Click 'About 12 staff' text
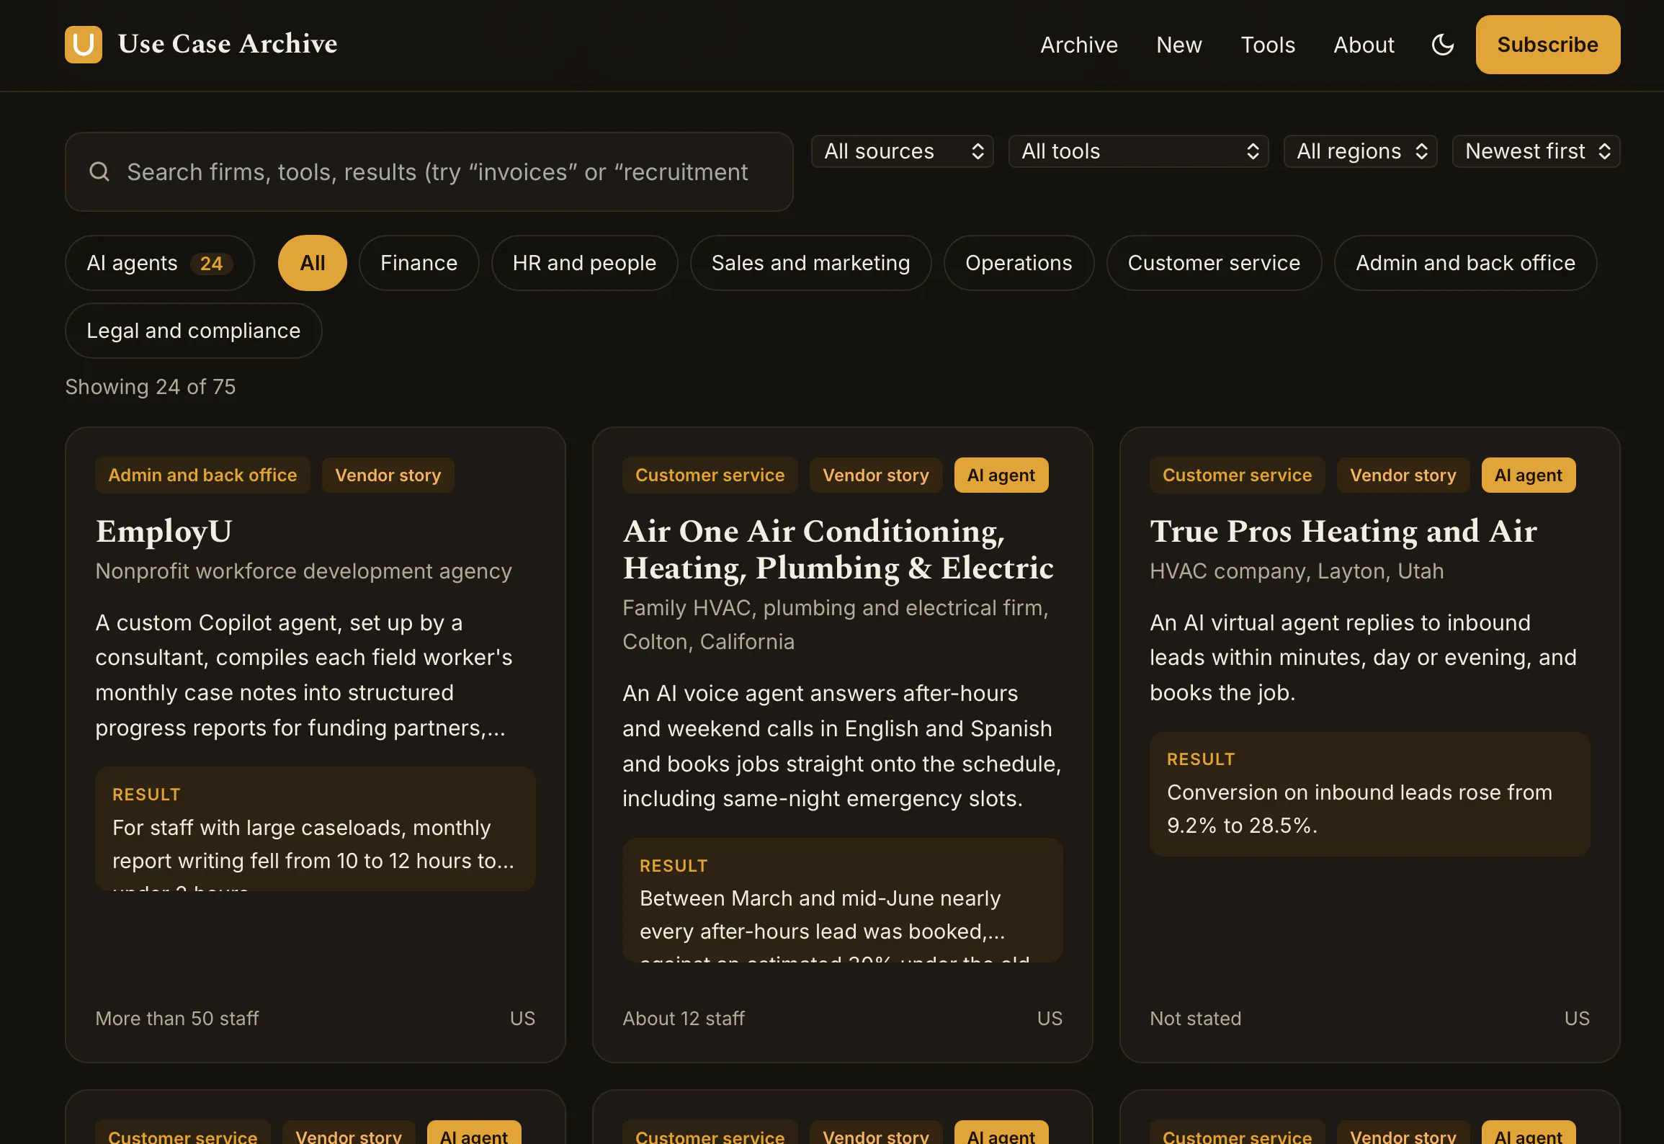This screenshot has height=1144, width=1664. (x=684, y=1018)
